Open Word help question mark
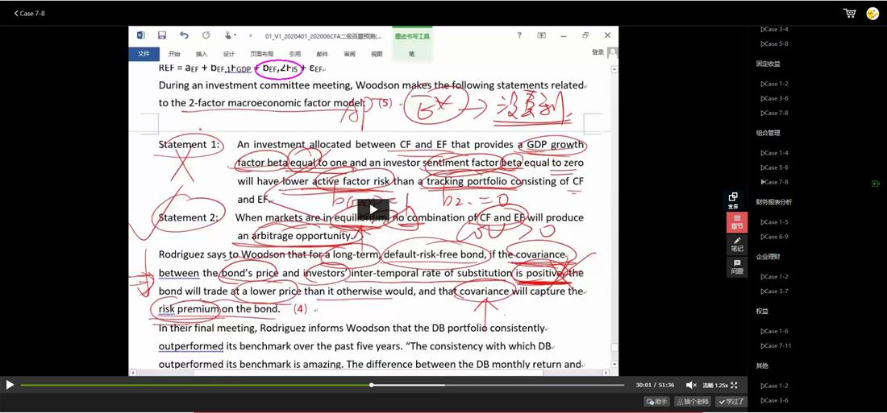 519,35
